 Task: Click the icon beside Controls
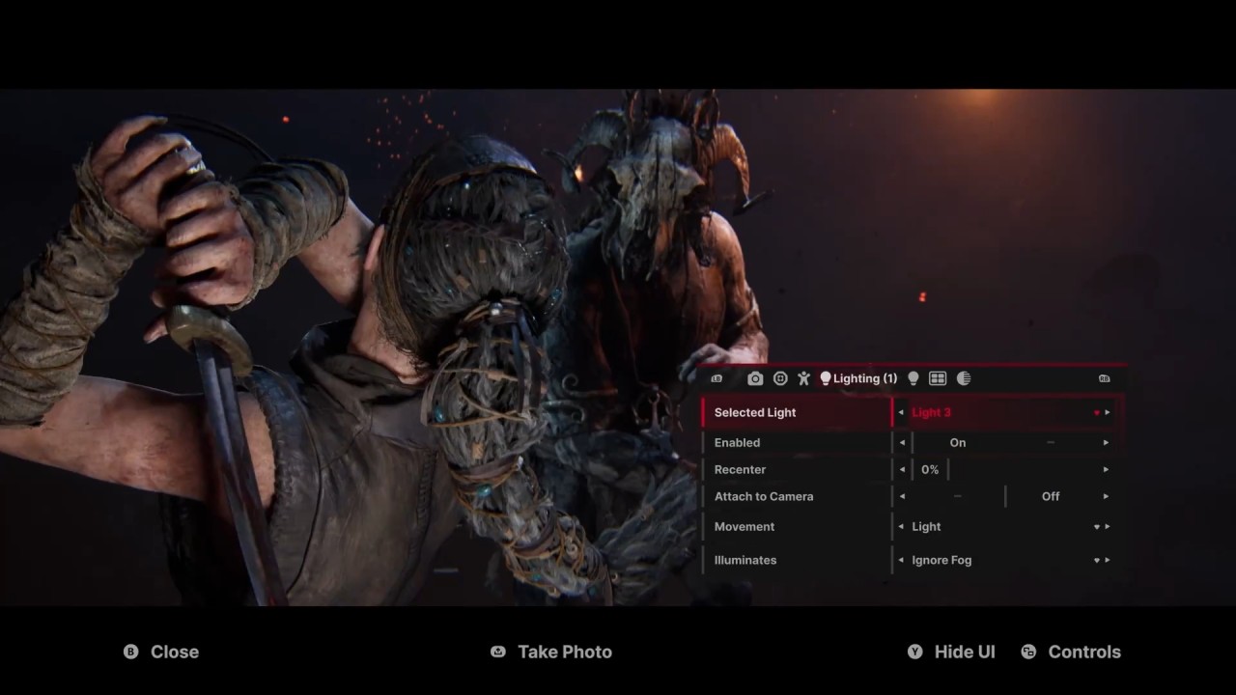tap(1028, 652)
